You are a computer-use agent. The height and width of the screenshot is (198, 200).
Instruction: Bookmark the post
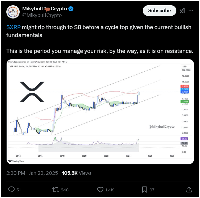tap(144, 190)
